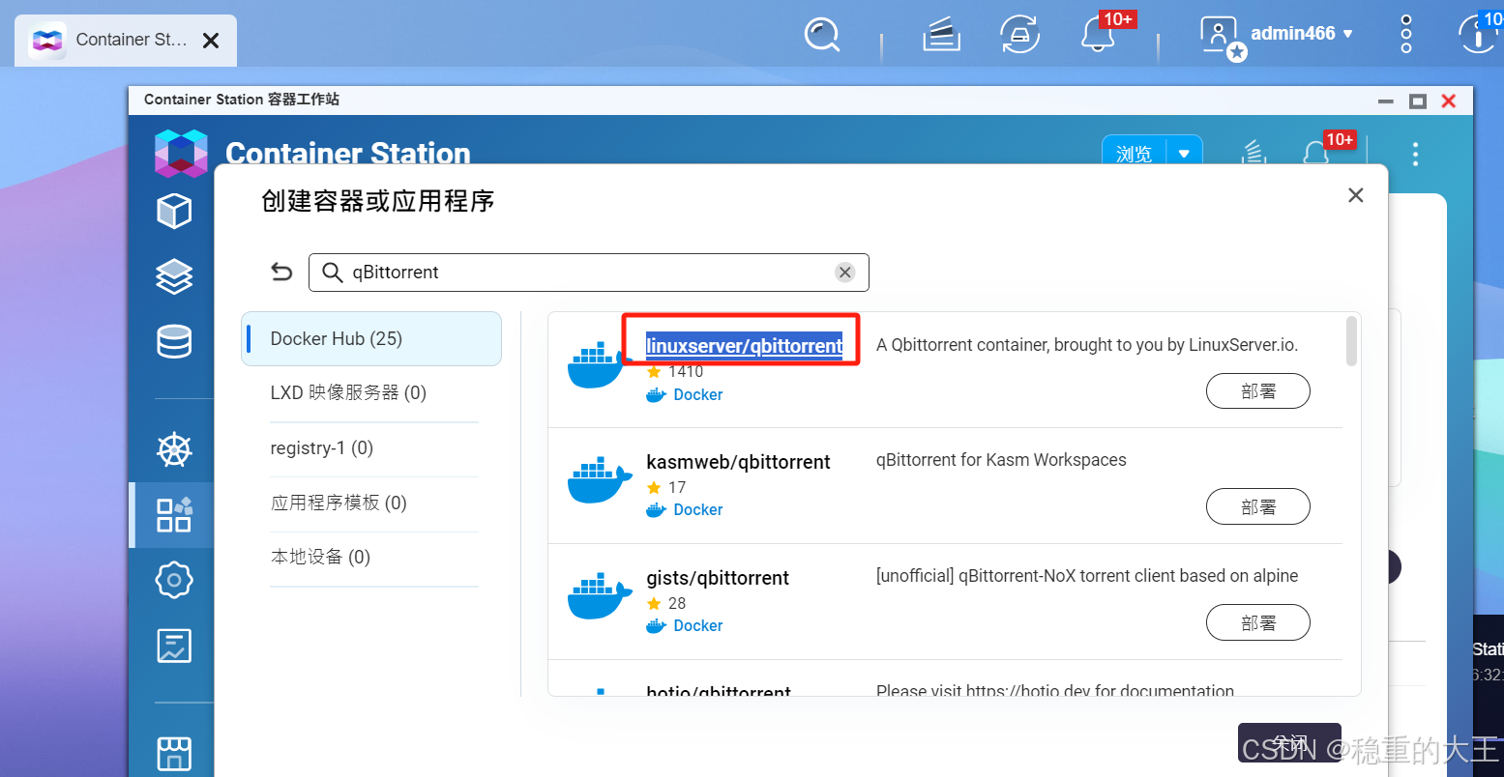Open the chart log icon in sidebar

(x=174, y=646)
